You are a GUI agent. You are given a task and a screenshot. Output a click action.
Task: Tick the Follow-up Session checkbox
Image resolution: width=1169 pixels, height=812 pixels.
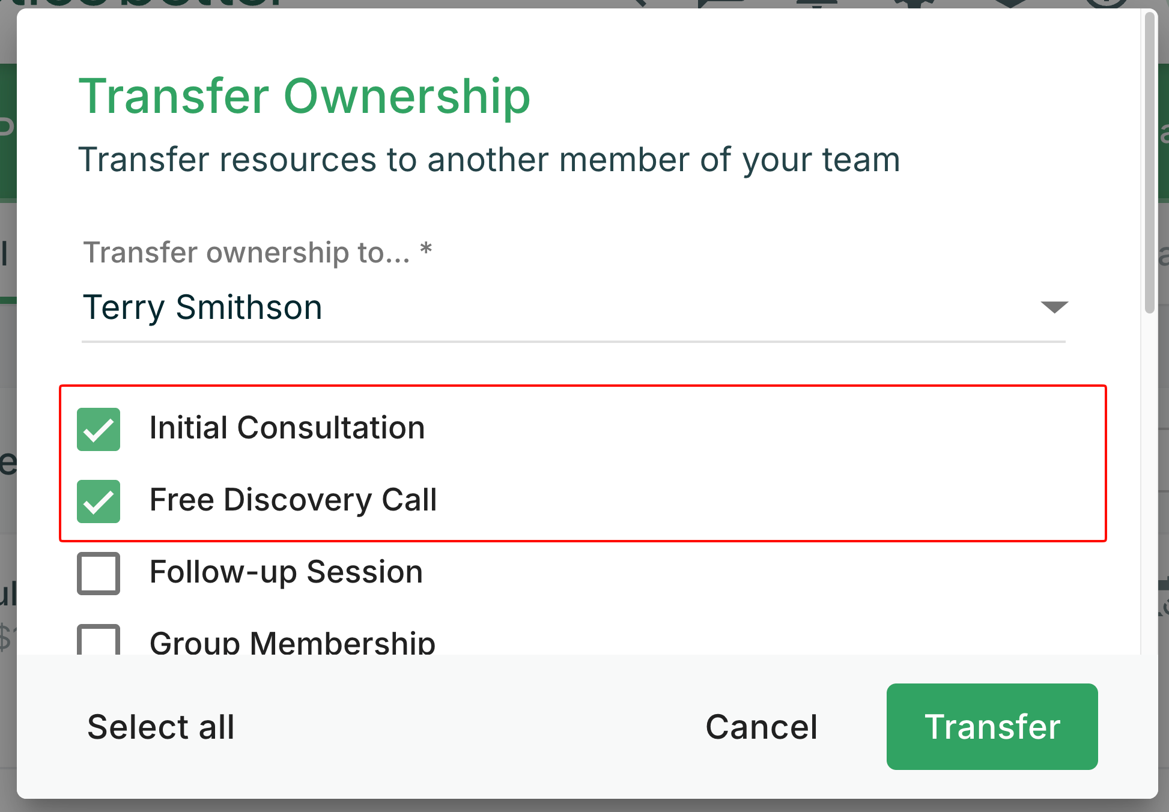pos(99,574)
